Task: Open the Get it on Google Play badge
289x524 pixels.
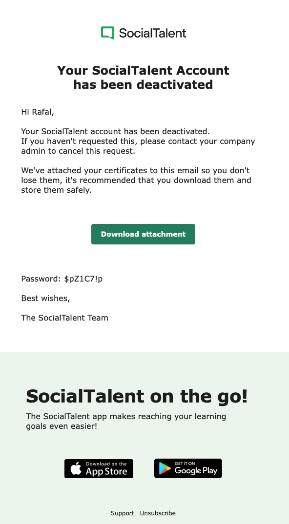Action: pyautogui.click(x=188, y=468)
